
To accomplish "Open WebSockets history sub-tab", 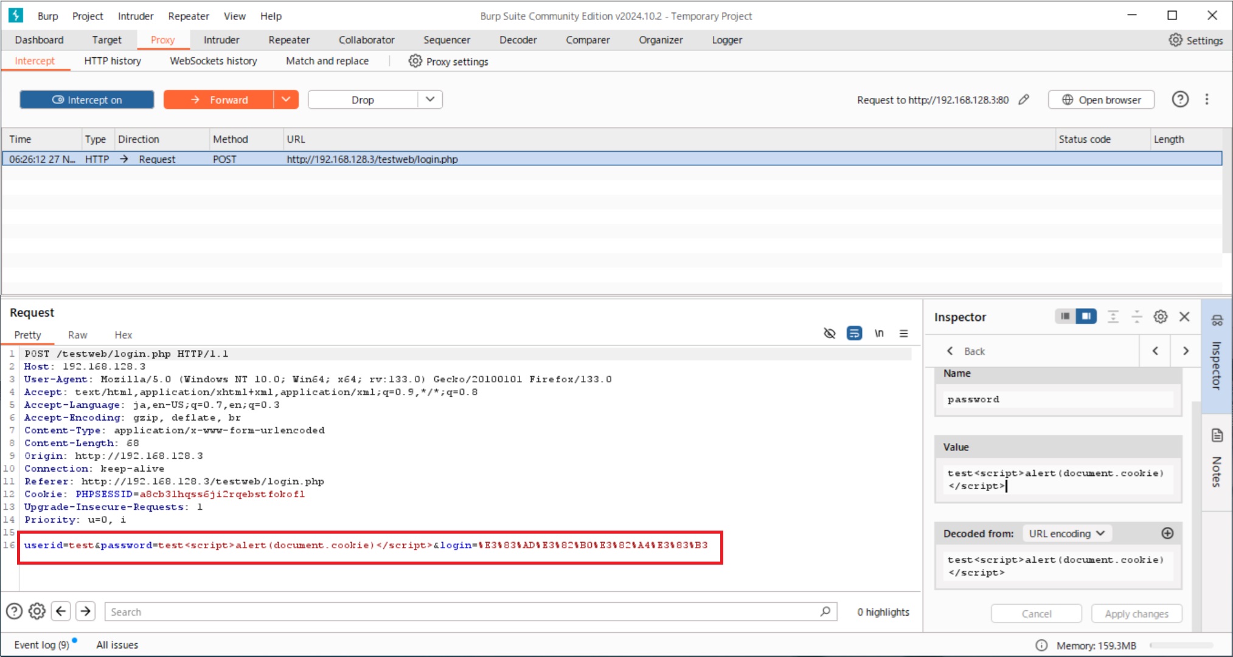I will tap(213, 61).
